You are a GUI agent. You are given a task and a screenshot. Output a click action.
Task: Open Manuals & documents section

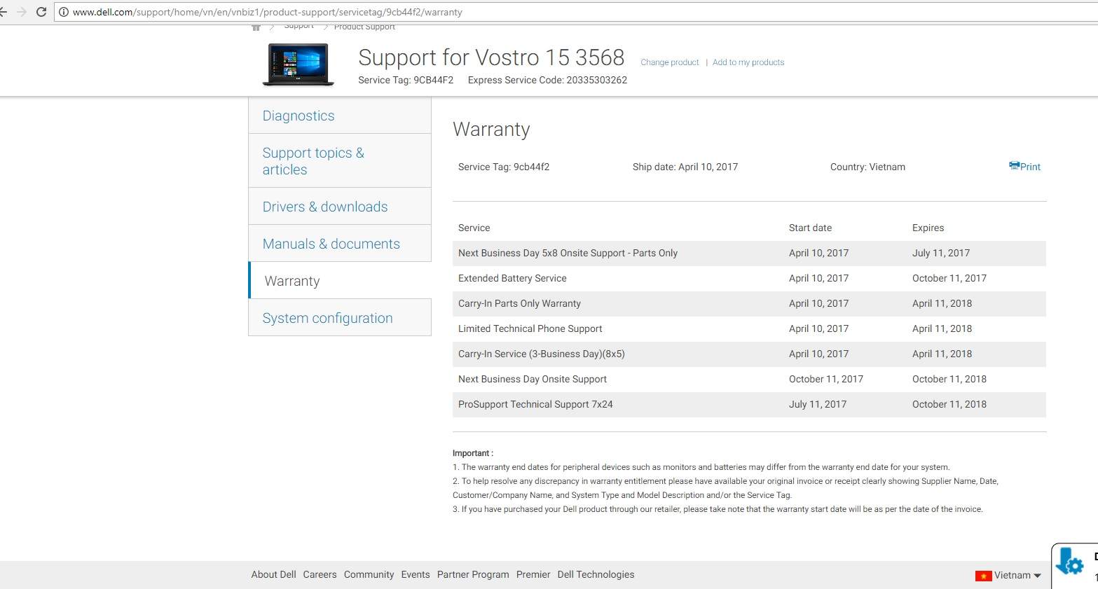[340, 244]
